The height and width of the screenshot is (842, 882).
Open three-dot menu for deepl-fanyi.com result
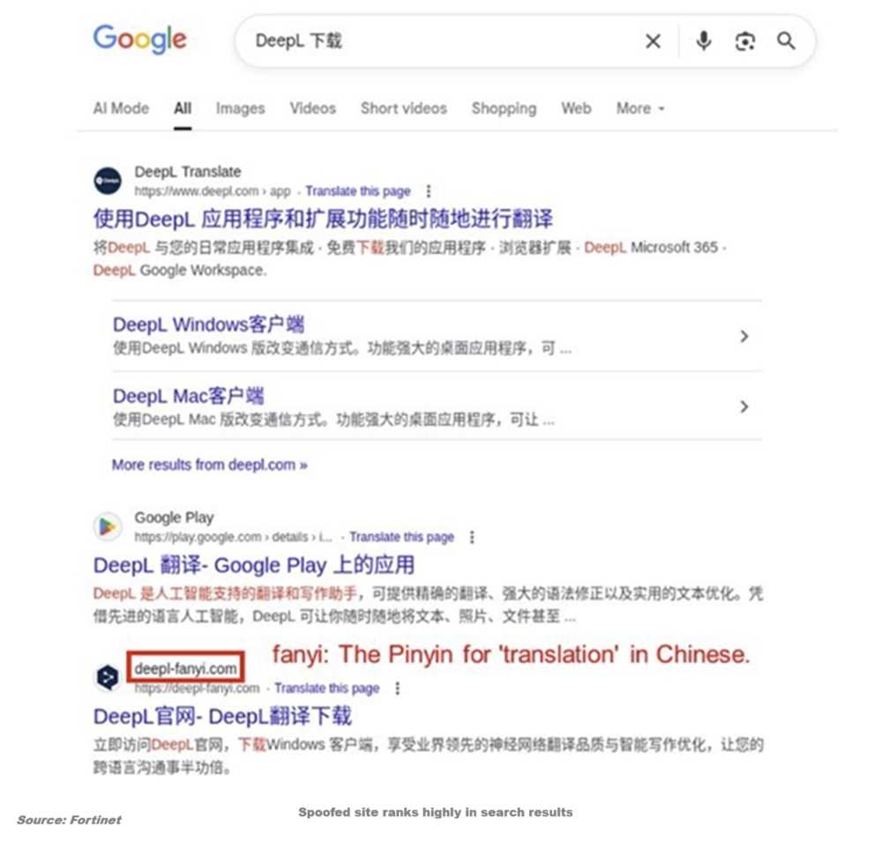[x=398, y=689]
